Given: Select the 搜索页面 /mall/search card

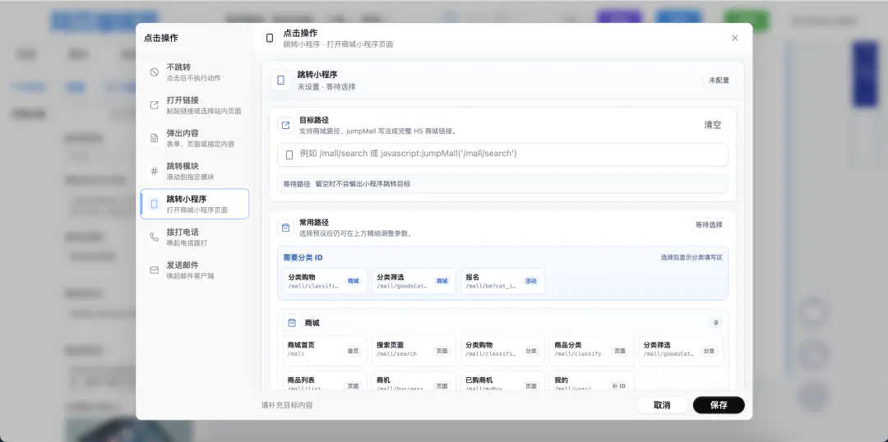Looking at the screenshot, I should point(414,351).
